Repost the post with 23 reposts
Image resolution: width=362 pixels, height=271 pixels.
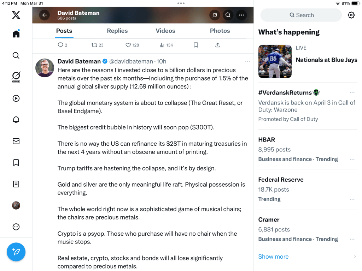click(94, 45)
